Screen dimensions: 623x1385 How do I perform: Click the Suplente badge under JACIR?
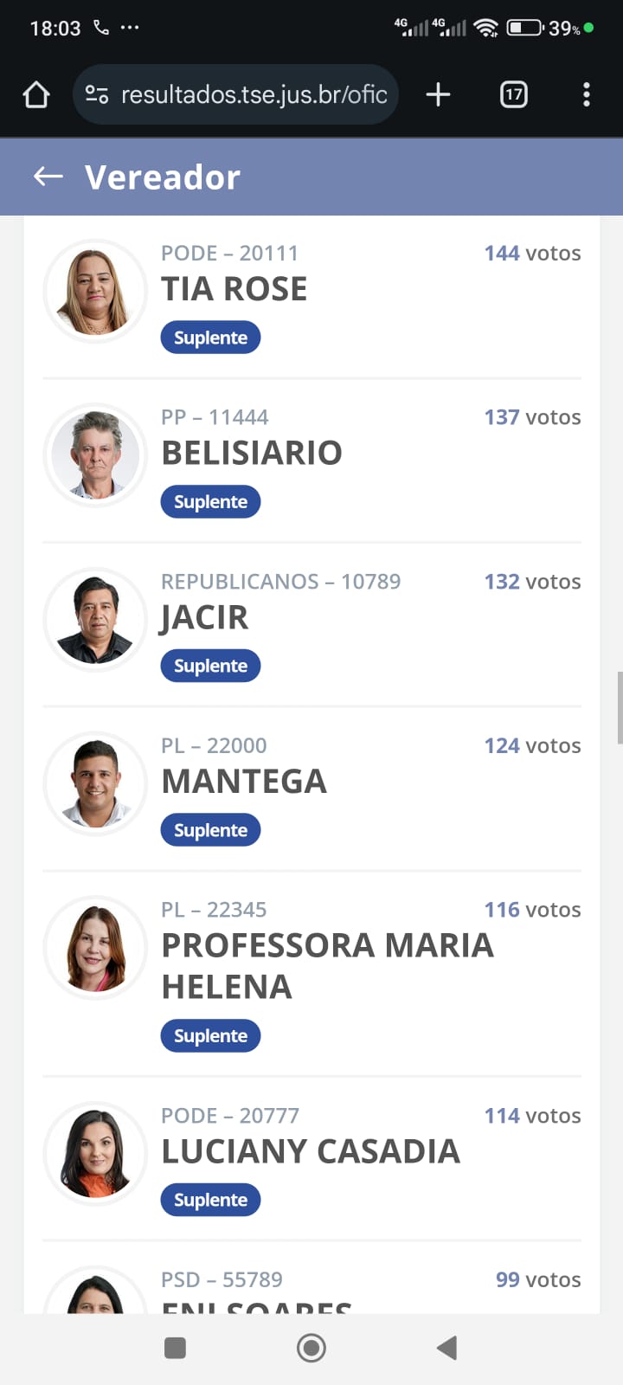210,666
